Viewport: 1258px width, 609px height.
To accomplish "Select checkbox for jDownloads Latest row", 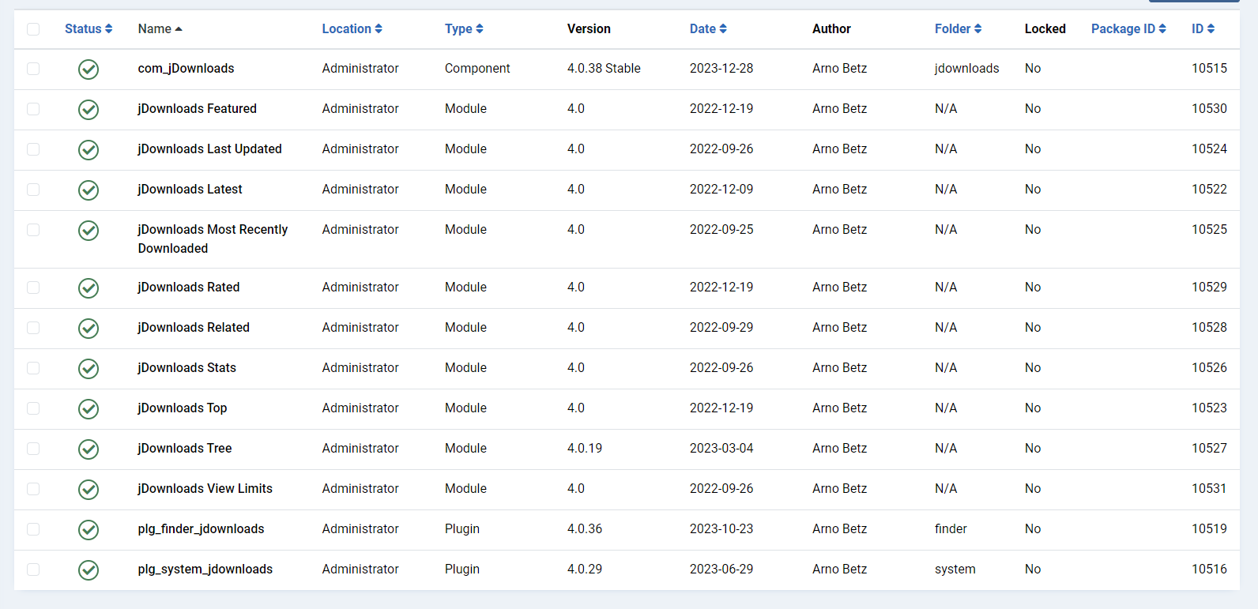I will click(33, 190).
